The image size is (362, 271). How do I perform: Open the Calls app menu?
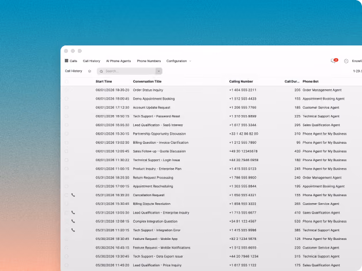point(73,61)
